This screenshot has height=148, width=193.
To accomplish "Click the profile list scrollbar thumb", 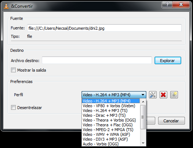I will click(143, 117).
